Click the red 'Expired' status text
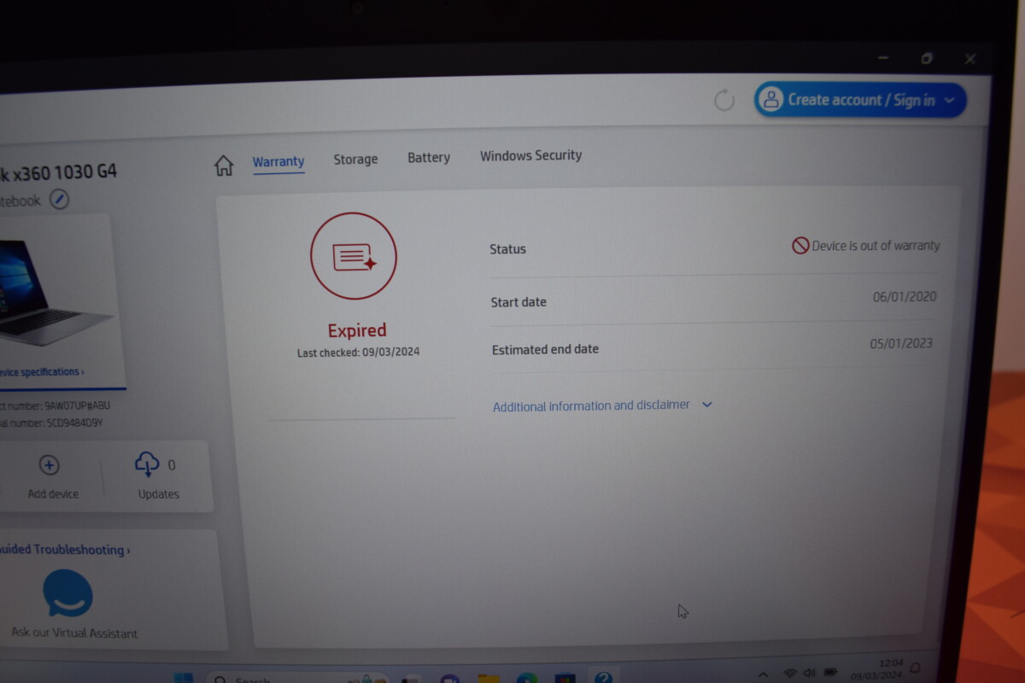The image size is (1025, 683). (357, 330)
